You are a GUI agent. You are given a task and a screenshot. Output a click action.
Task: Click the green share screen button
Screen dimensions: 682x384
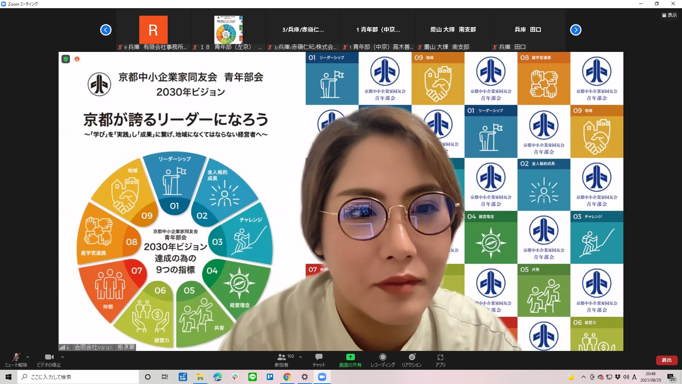[x=350, y=360]
